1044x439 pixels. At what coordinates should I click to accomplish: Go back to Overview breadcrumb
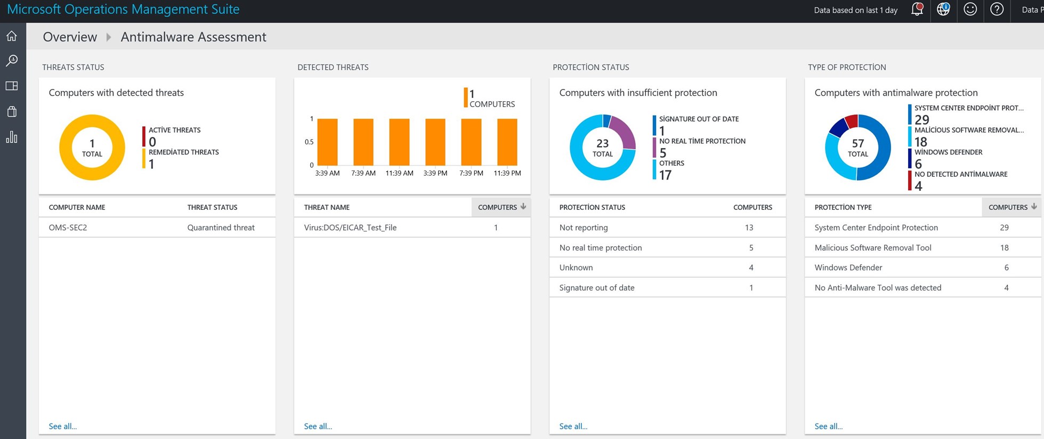(x=70, y=37)
